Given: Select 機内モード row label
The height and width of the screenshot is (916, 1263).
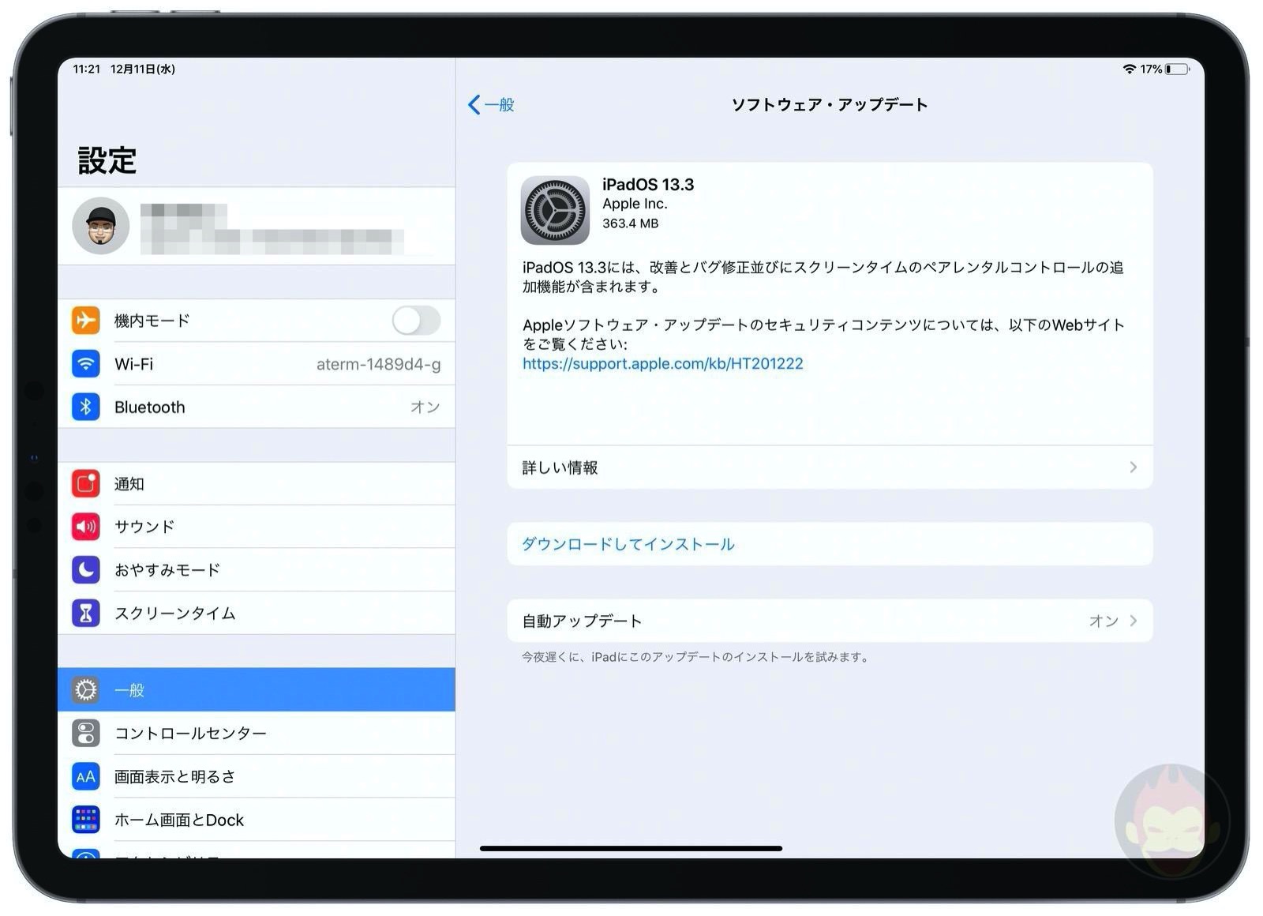Looking at the screenshot, I should [x=152, y=321].
